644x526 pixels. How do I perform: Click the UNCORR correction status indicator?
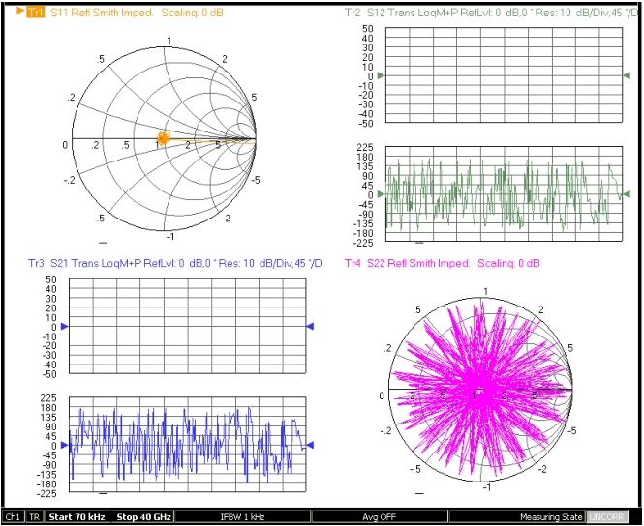[x=607, y=517]
